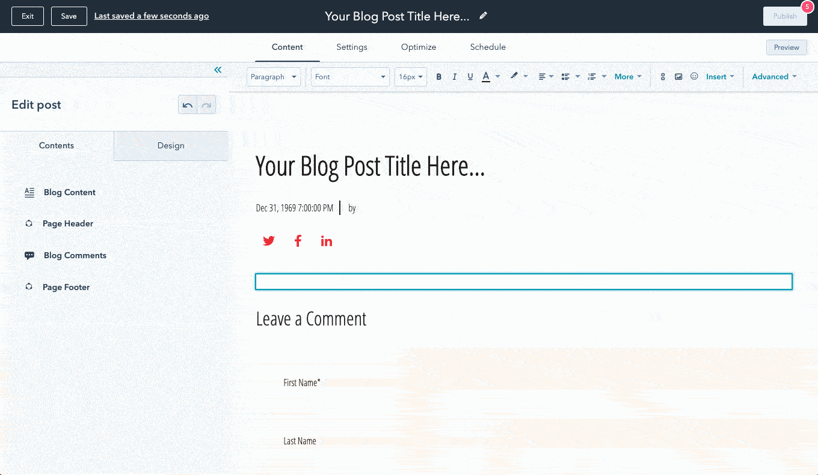Click the Preview button
Screen dimensions: 818x475
[x=786, y=47]
